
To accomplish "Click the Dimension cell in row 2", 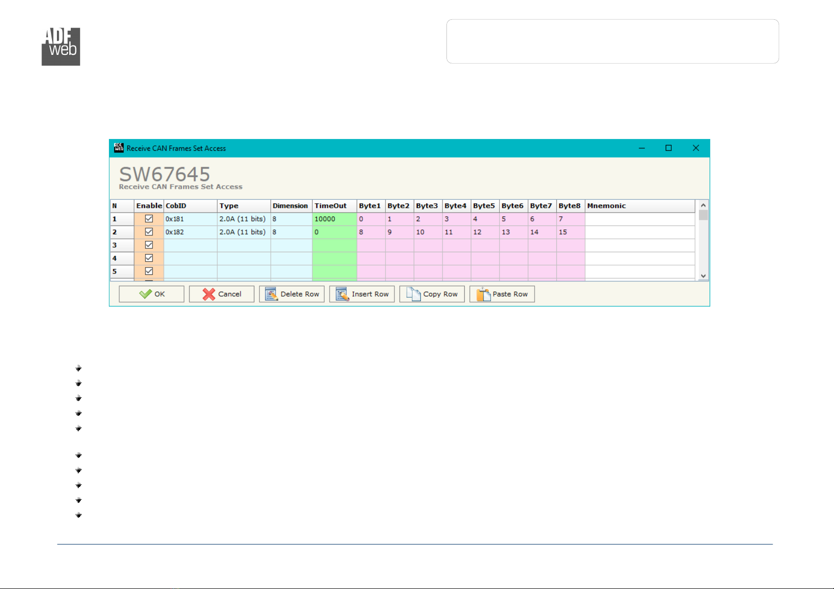I will coord(292,232).
